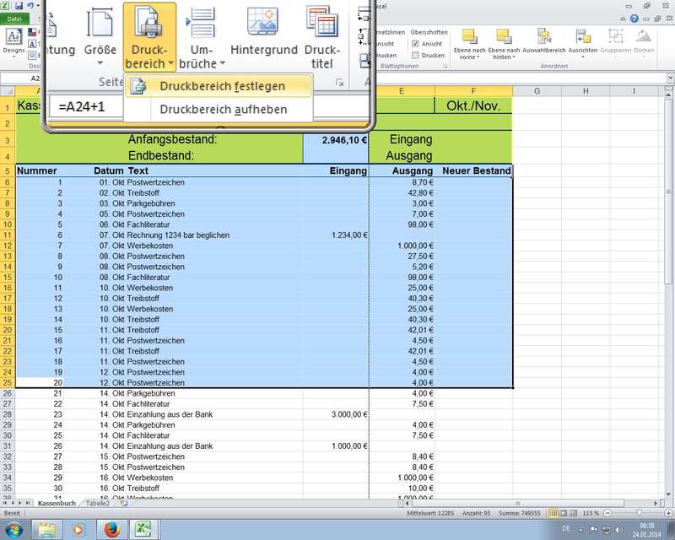
Task: Click the zoom slider in status bar
Action: point(638,513)
